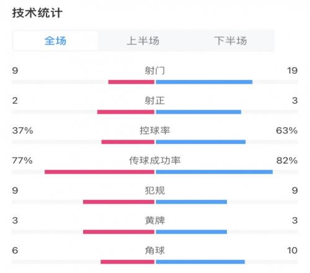Viewport: 310px width, 273px height.
Task: Click the red 控球率 bar for 37%
Action: [x=128, y=142]
